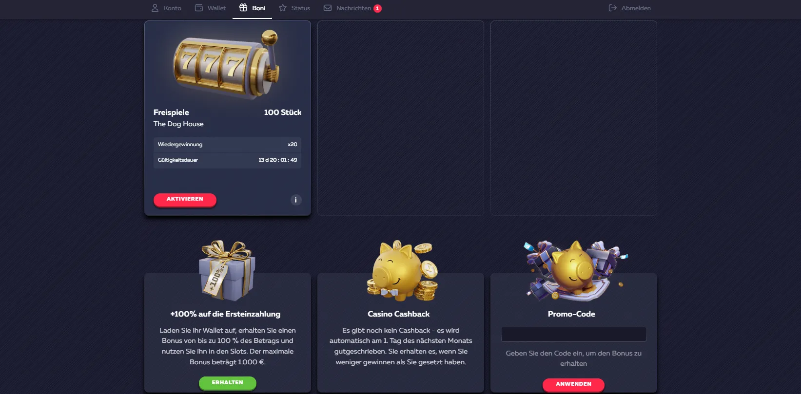Click the envelope icon for Nachrichten
This screenshot has width=801, height=394.
[328, 8]
